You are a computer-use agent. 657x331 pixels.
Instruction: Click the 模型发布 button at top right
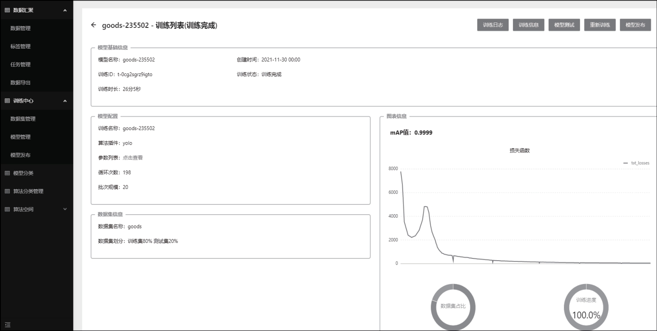635,25
